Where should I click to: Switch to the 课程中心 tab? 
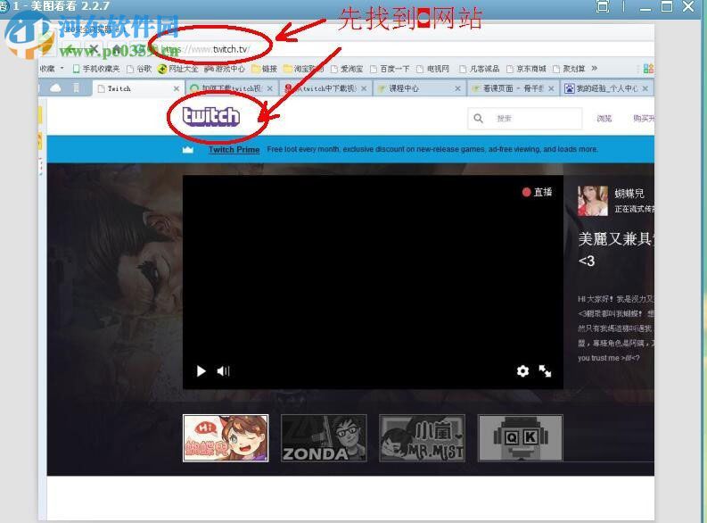point(417,88)
